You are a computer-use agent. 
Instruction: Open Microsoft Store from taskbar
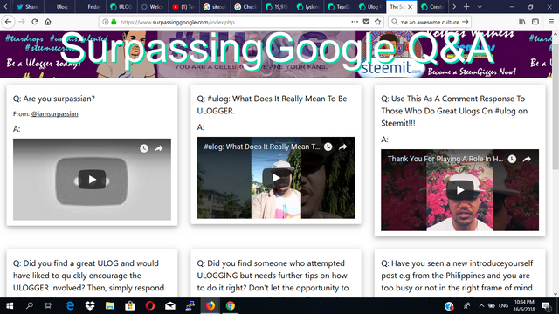130,306
